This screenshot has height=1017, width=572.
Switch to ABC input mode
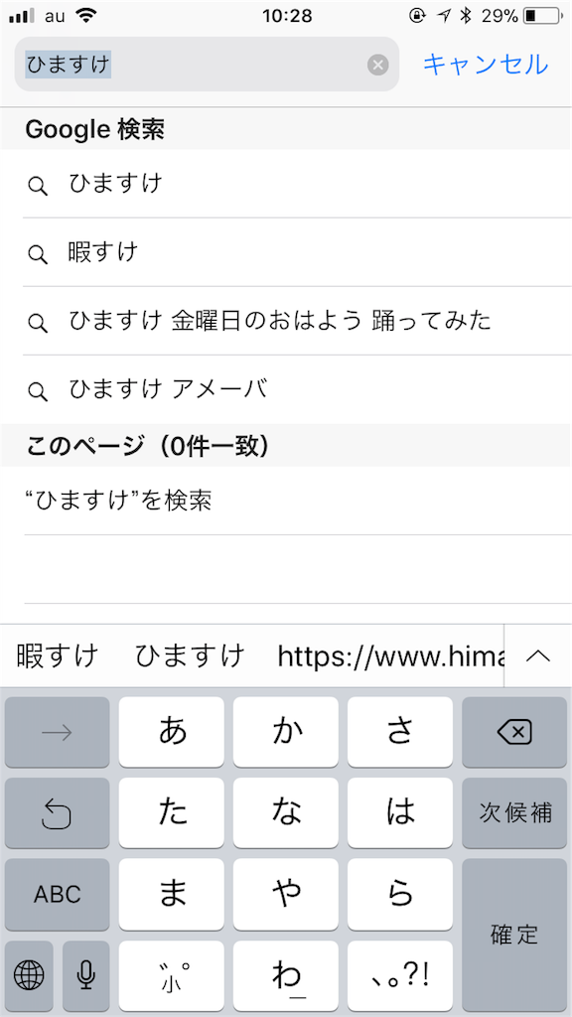coord(57,895)
